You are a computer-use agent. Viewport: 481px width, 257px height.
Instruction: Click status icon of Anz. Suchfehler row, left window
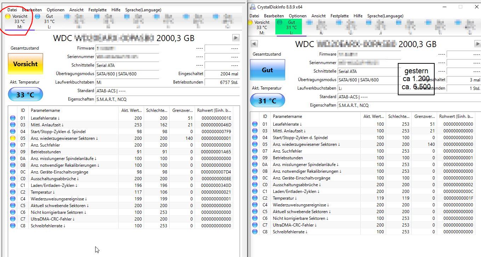(13, 145)
